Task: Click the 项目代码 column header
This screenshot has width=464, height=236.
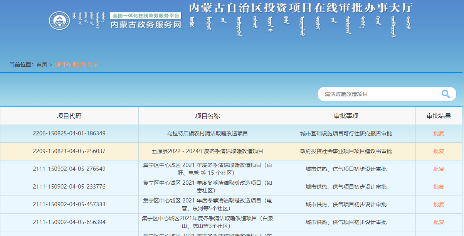Action: tap(69, 116)
